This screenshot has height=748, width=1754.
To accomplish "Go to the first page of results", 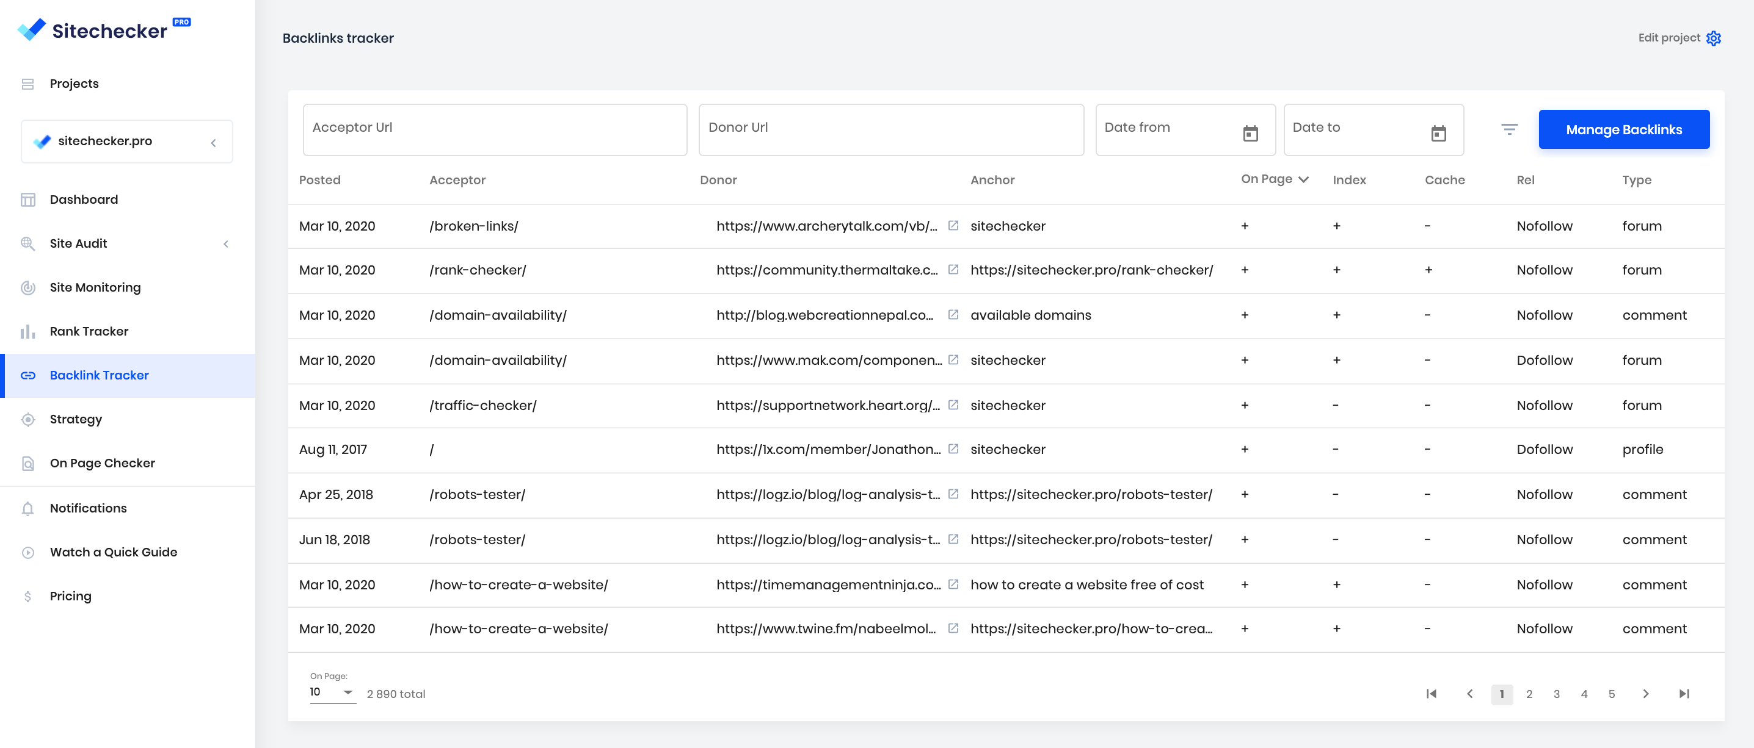I will coord(1432,694).
